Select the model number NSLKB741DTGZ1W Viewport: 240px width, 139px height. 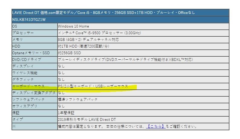(x=29, y=20)
